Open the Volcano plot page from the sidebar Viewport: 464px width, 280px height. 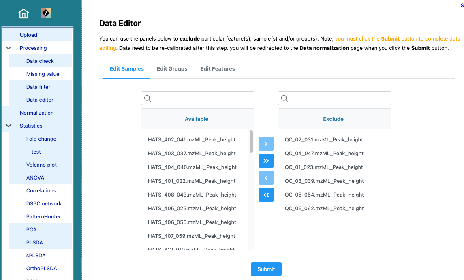(41, 165)
